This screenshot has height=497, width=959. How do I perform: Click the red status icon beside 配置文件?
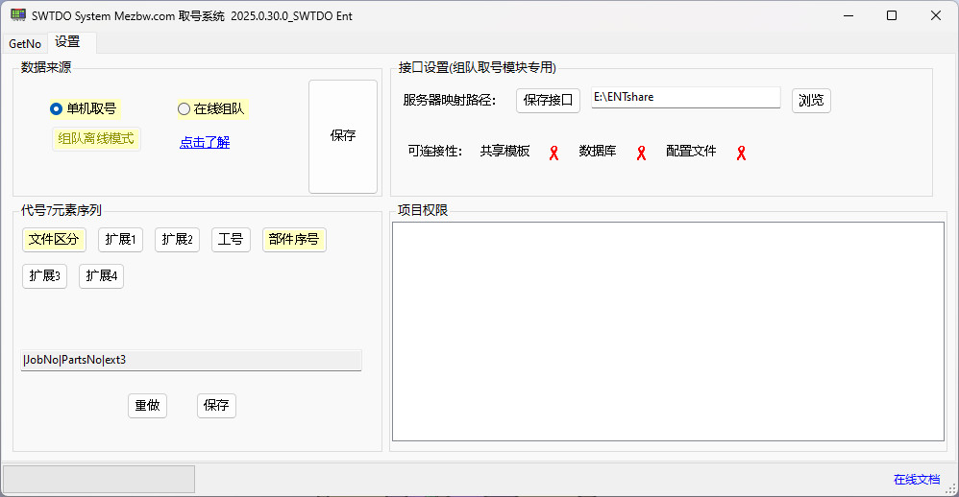coord(741,153)
